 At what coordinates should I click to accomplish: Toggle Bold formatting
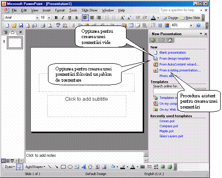click(x=56, y=18)
